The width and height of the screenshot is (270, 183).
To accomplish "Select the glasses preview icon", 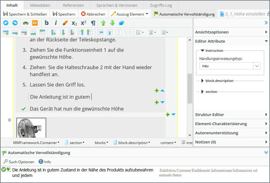I will tap(25, 23).
